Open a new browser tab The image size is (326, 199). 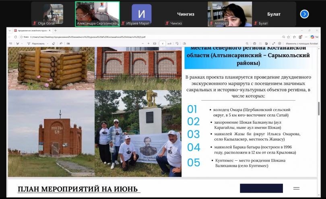pos(56,30)
